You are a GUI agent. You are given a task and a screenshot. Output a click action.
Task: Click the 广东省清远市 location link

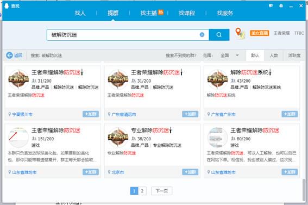tap(124, 114)
